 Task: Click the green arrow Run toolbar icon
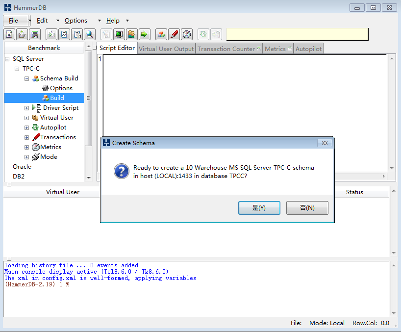coord(145,34)
